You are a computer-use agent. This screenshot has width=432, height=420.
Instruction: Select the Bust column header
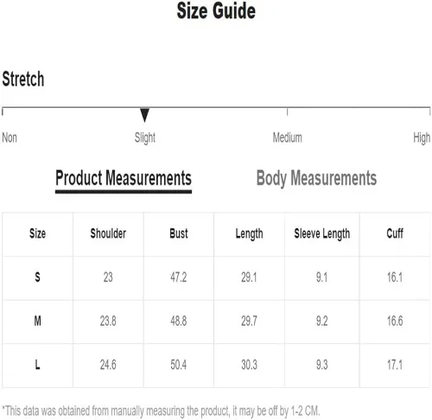179,233
